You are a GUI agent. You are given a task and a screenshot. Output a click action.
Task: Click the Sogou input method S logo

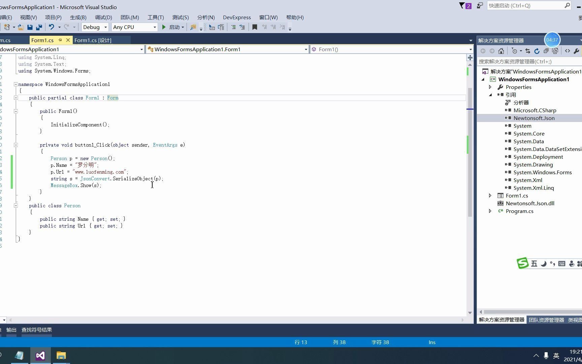click(x=523, y=263)
